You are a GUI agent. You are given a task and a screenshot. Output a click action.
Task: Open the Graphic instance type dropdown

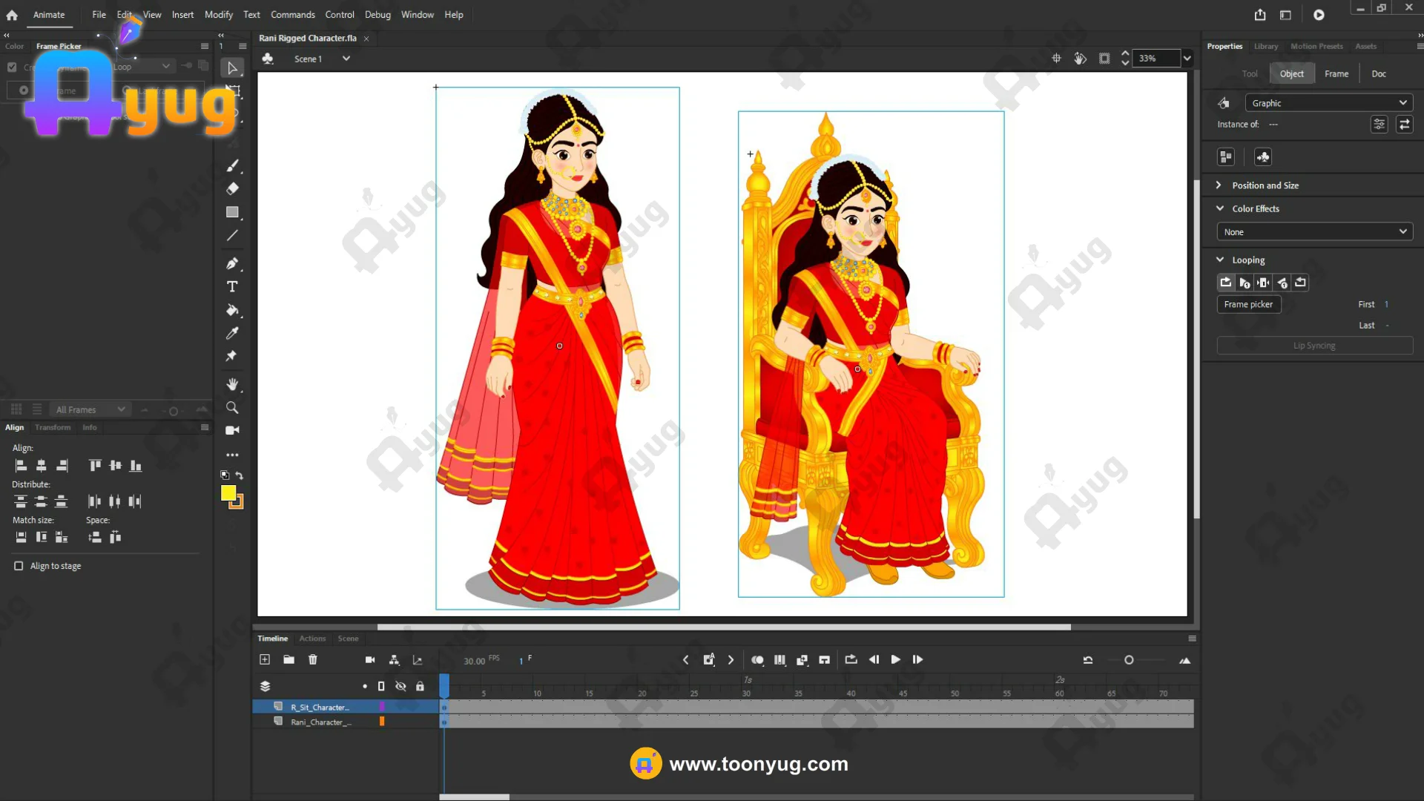click(x=1328, y=103)
